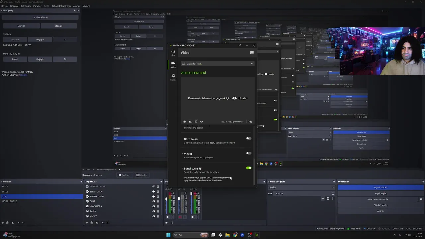The width and height of the screenshot is (425, 239).
Task: Open the Paneller menu
Action: tap(37, 6)
